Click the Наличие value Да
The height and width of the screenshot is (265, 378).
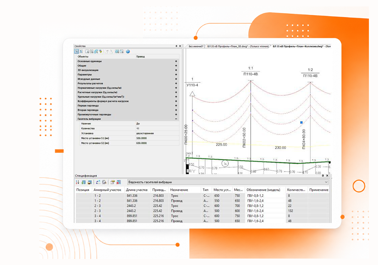click(157, 123)
